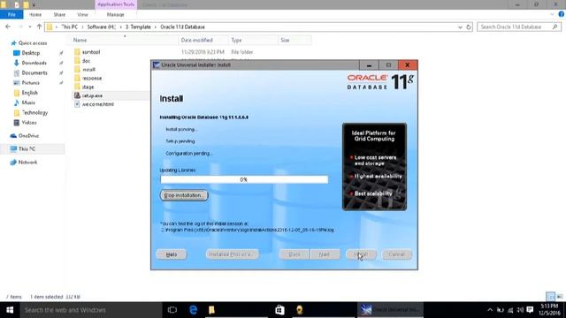Image resolution: width=566 pixels, height=318 pixels.
Task: Click 3 Template in address breadcrumb
Action: (138, 27)
